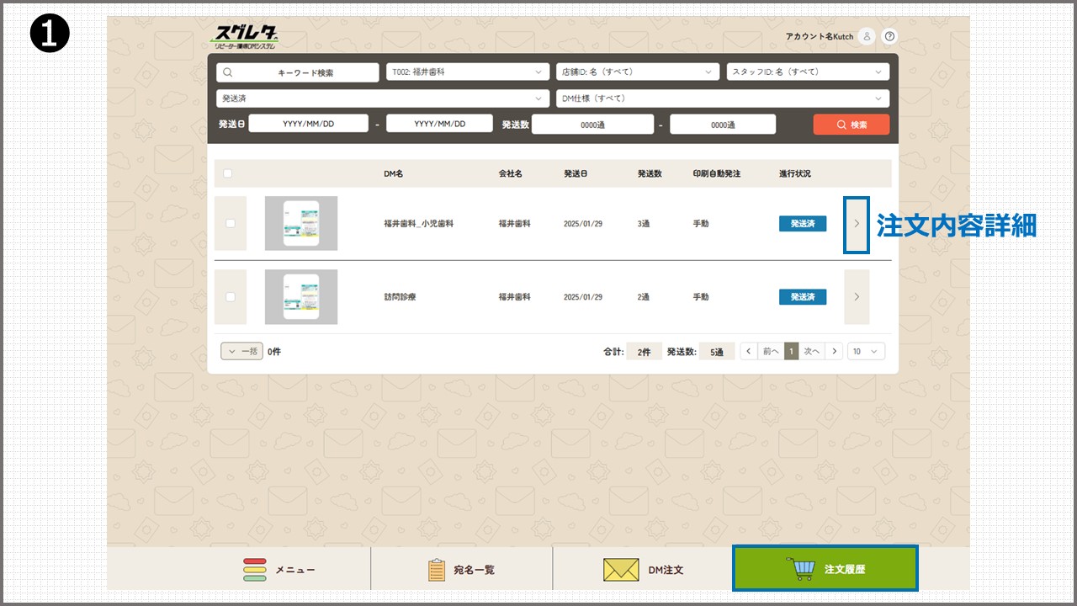
Task: Select page 1 in pagination
Action: tap(791, 351)
